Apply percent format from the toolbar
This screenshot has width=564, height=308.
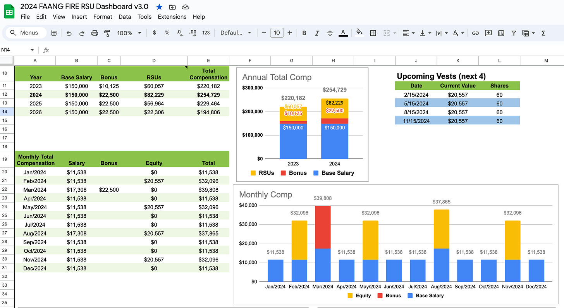167,33
